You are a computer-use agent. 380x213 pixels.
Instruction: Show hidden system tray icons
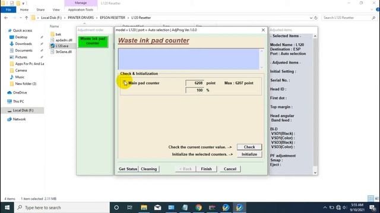point(325,208)
